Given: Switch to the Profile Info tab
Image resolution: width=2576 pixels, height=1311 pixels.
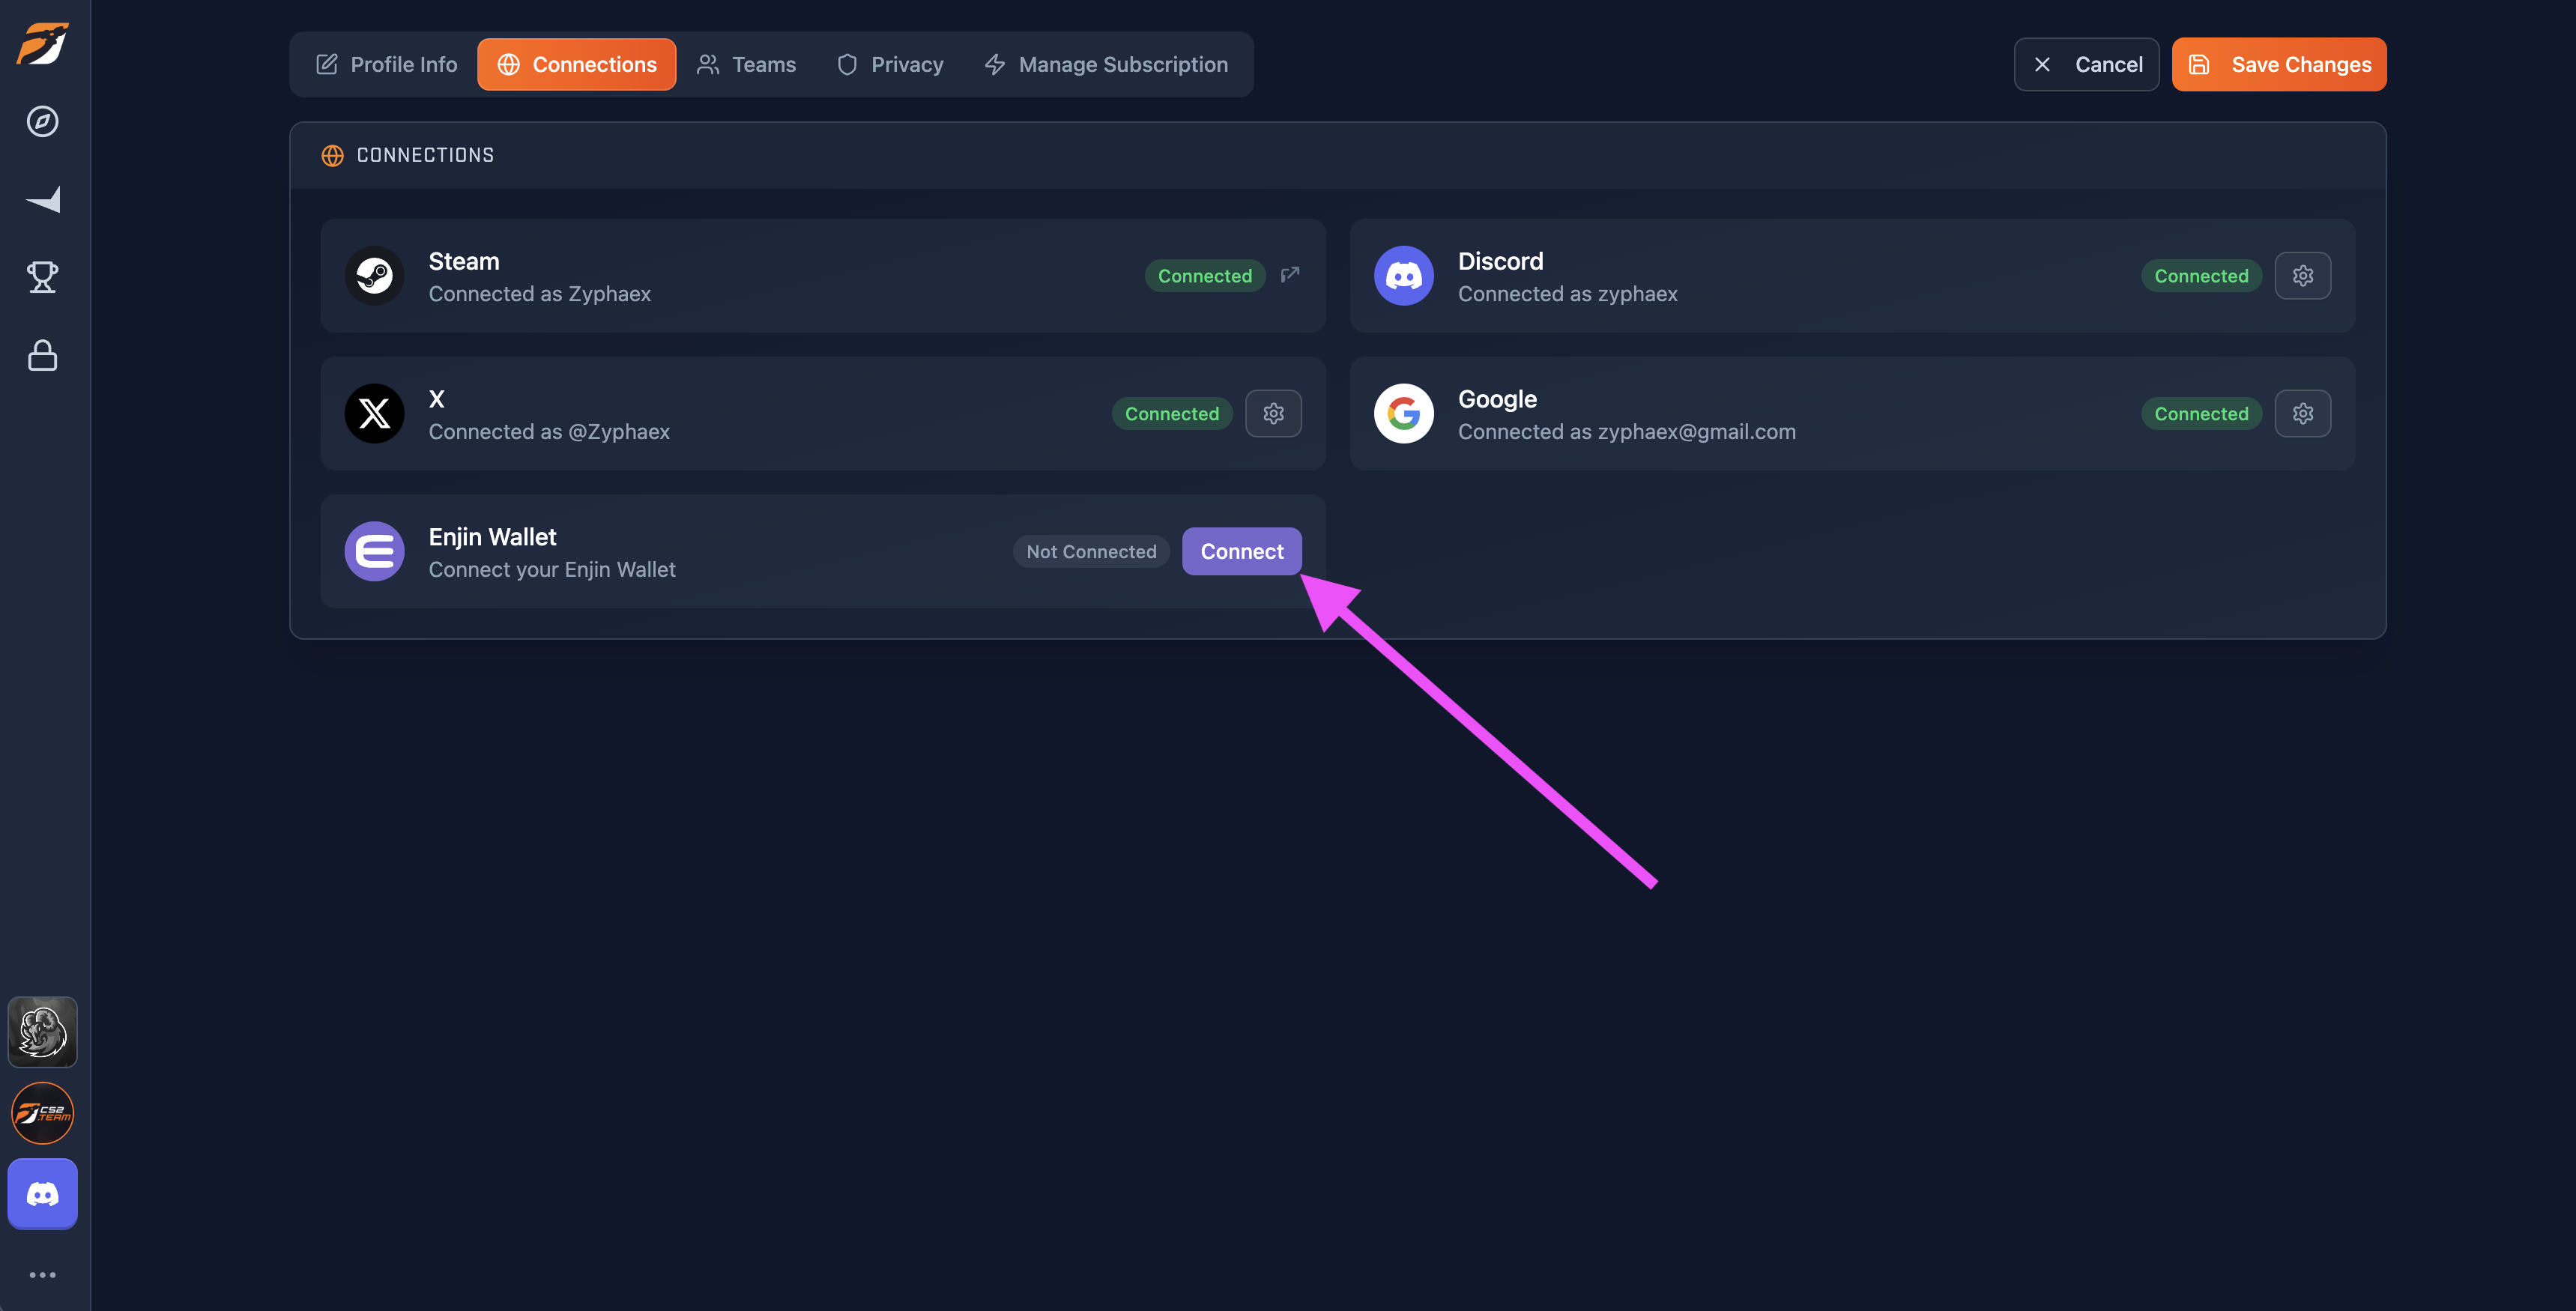Looking at the screenshot, I should (387, 65).
